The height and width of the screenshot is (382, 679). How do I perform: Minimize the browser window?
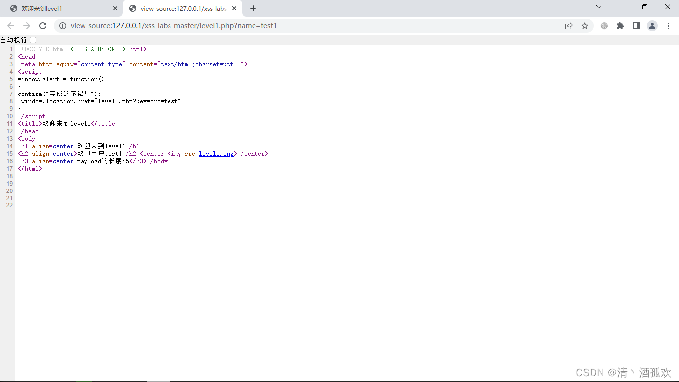click(x=622, y=7)
